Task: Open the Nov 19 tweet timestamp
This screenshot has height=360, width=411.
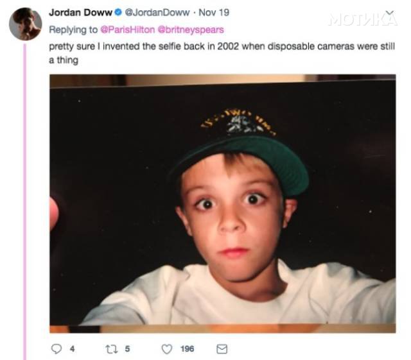Action: click(x=214, y=12)
